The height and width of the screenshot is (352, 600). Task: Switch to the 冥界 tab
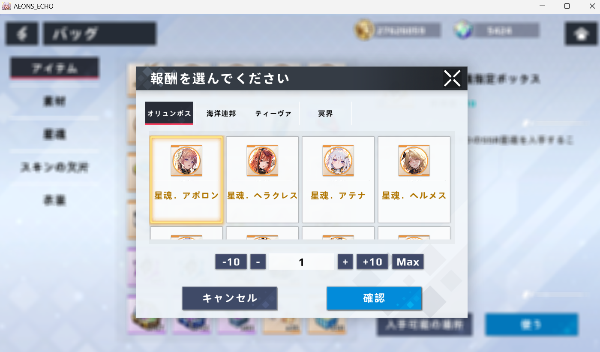[326, 114]
